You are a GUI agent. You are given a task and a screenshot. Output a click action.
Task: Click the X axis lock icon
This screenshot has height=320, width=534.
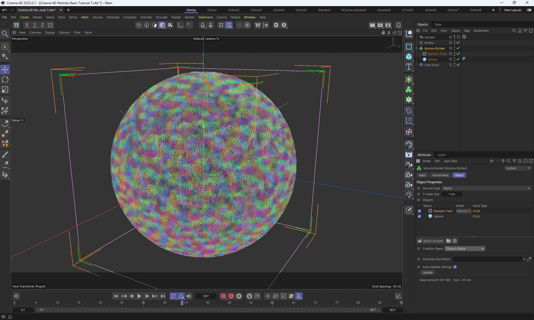tap(27, 25)
